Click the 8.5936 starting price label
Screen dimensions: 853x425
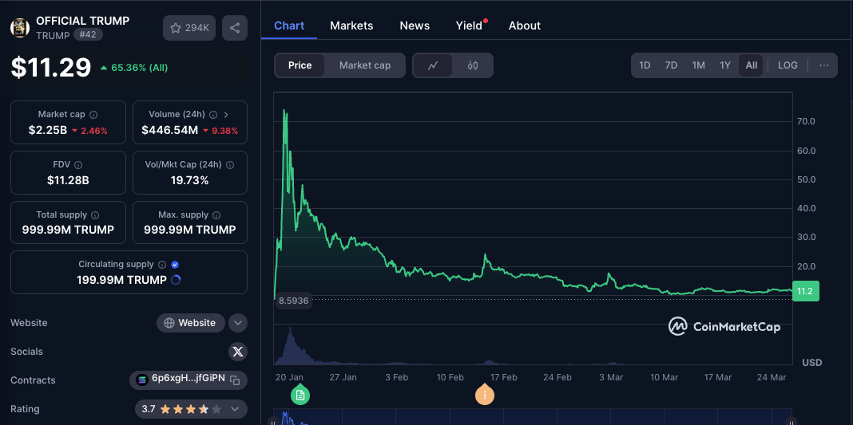[293, 300]
